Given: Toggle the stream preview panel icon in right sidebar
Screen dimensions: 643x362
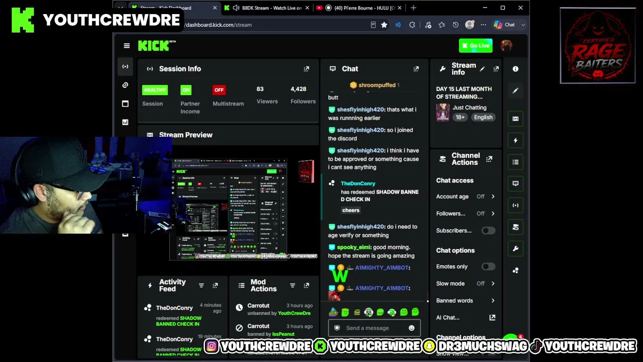Looking at the screenshot, I should [x=515, y=119].
